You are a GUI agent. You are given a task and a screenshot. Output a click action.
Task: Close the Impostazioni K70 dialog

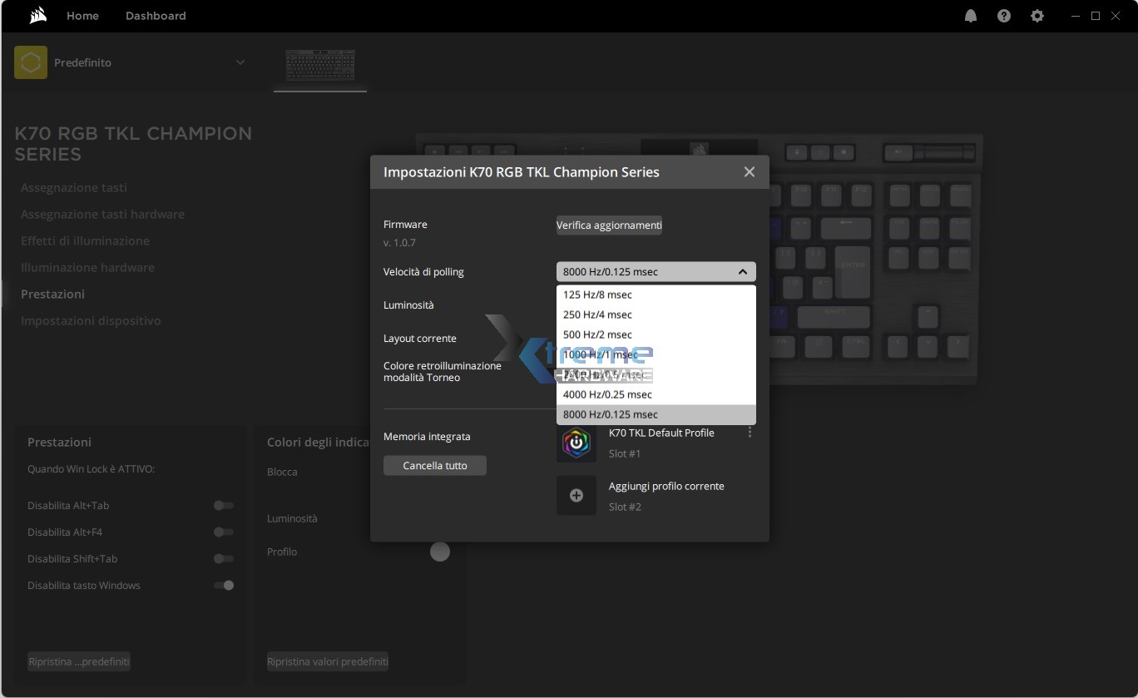click(x=750, y=172)
